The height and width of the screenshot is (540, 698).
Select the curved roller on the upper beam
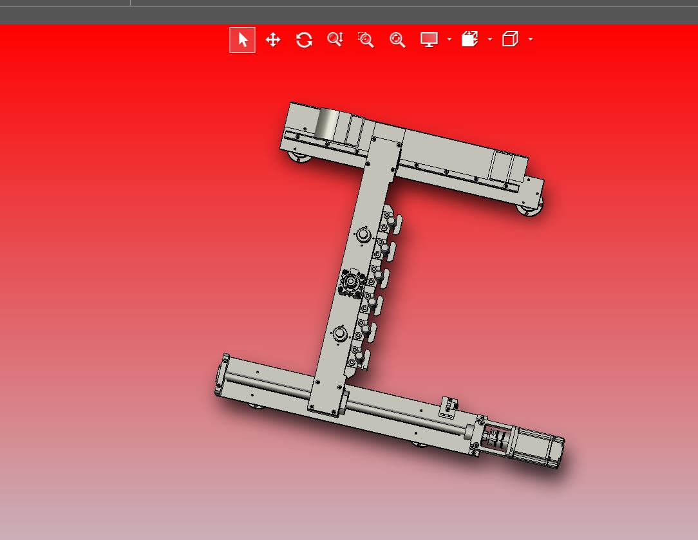click(x=325, y=124)
